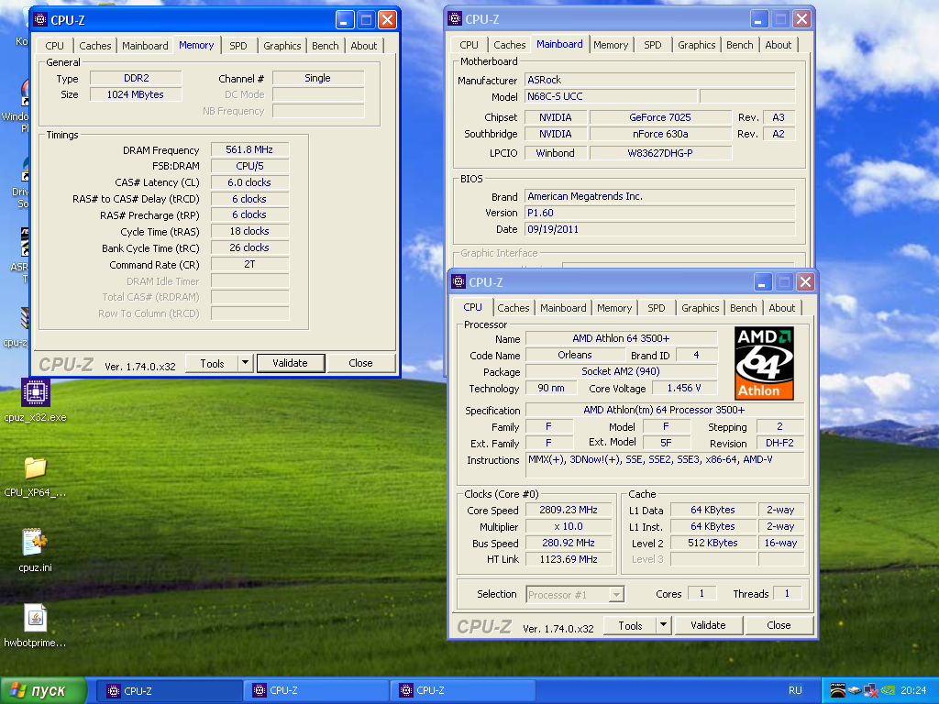Open Mainboard tab in Memory window
This screenshot has height=704, width=939.
[145, 46]
